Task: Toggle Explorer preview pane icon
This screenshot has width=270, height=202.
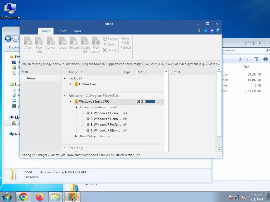Action: [x=256, y=59]
